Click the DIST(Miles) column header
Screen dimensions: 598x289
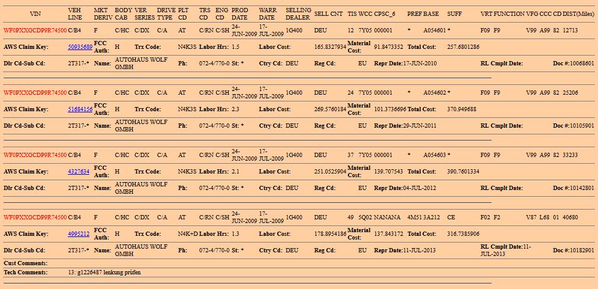click(580, 13)
